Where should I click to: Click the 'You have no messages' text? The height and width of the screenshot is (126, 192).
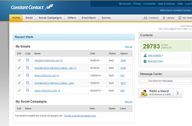[160, 81]
